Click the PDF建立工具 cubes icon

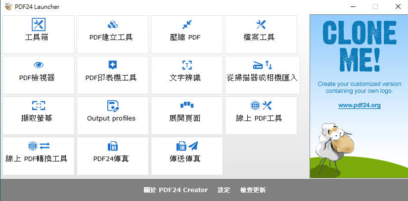pyautogui.click(x=112, y=25)
